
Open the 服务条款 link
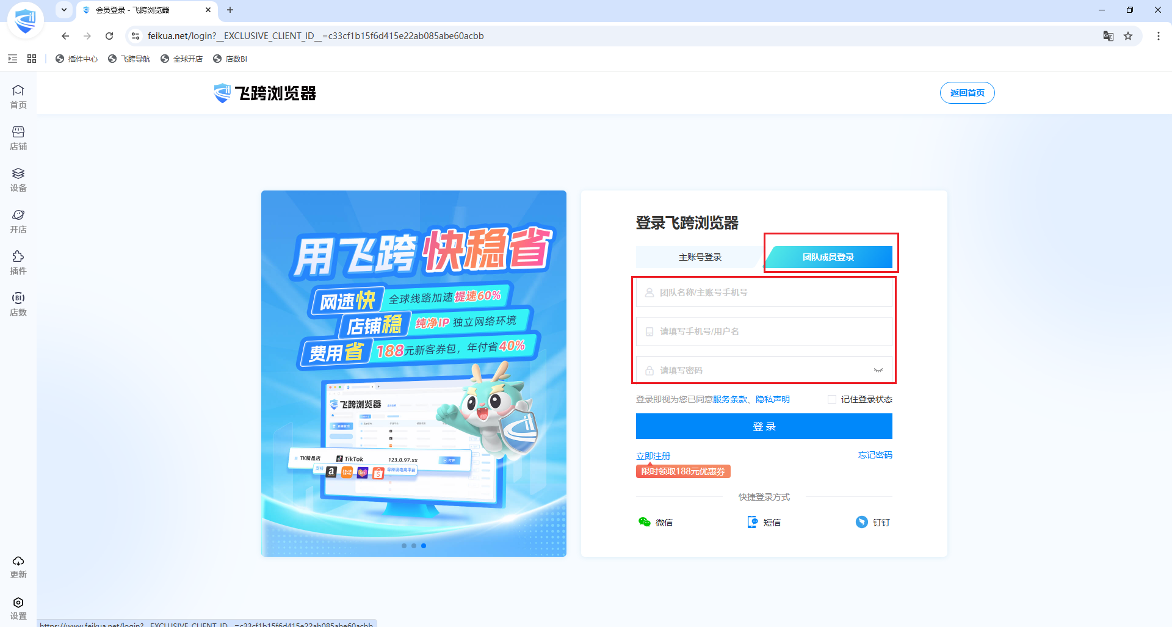[730, 399]
